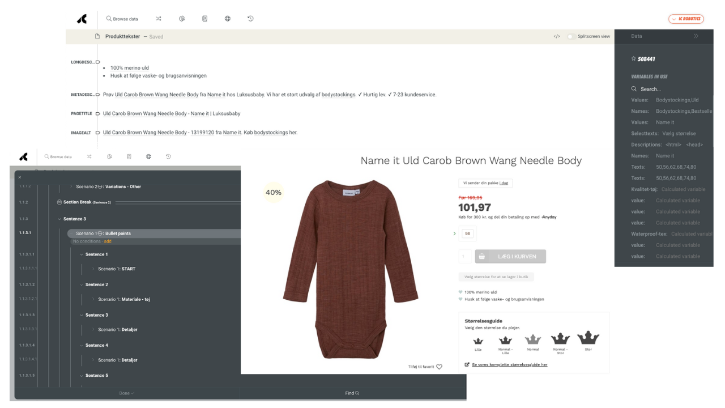Click the LÆG I KURVEN add-to-cart button
Screen dimensions: 725x408
(x=510, y=256)
